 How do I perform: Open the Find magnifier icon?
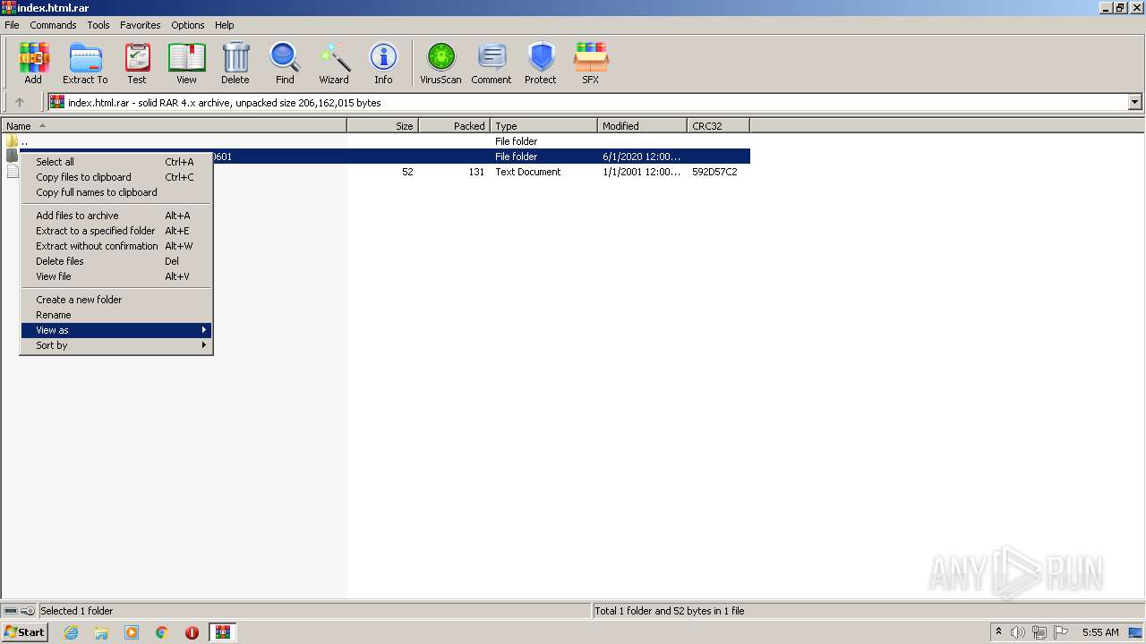point(285,64)
